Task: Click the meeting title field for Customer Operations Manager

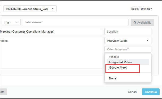Action: (x=51, y=31)
